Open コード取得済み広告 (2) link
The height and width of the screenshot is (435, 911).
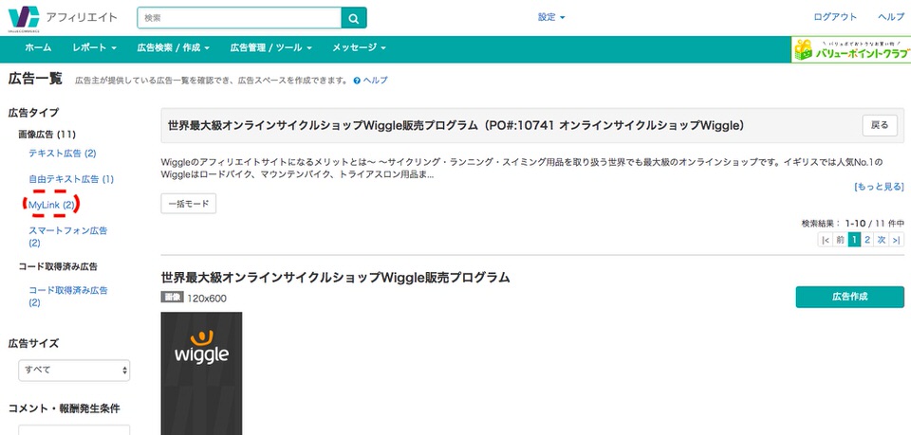[68, 297]
